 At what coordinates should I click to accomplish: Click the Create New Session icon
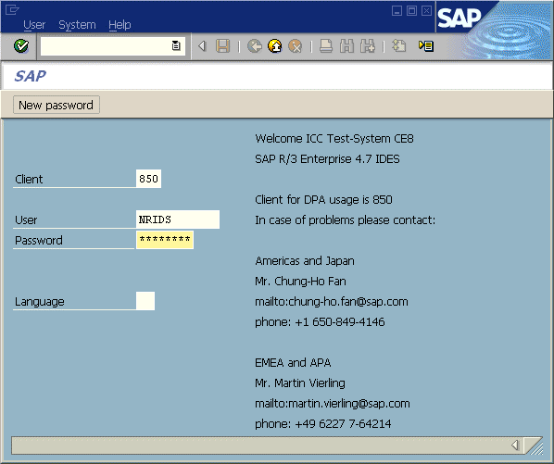tap(399, 46)
